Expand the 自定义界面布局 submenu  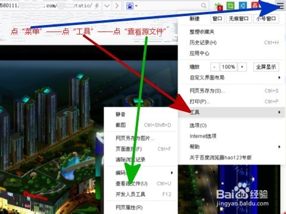click(x=231, y=77)
